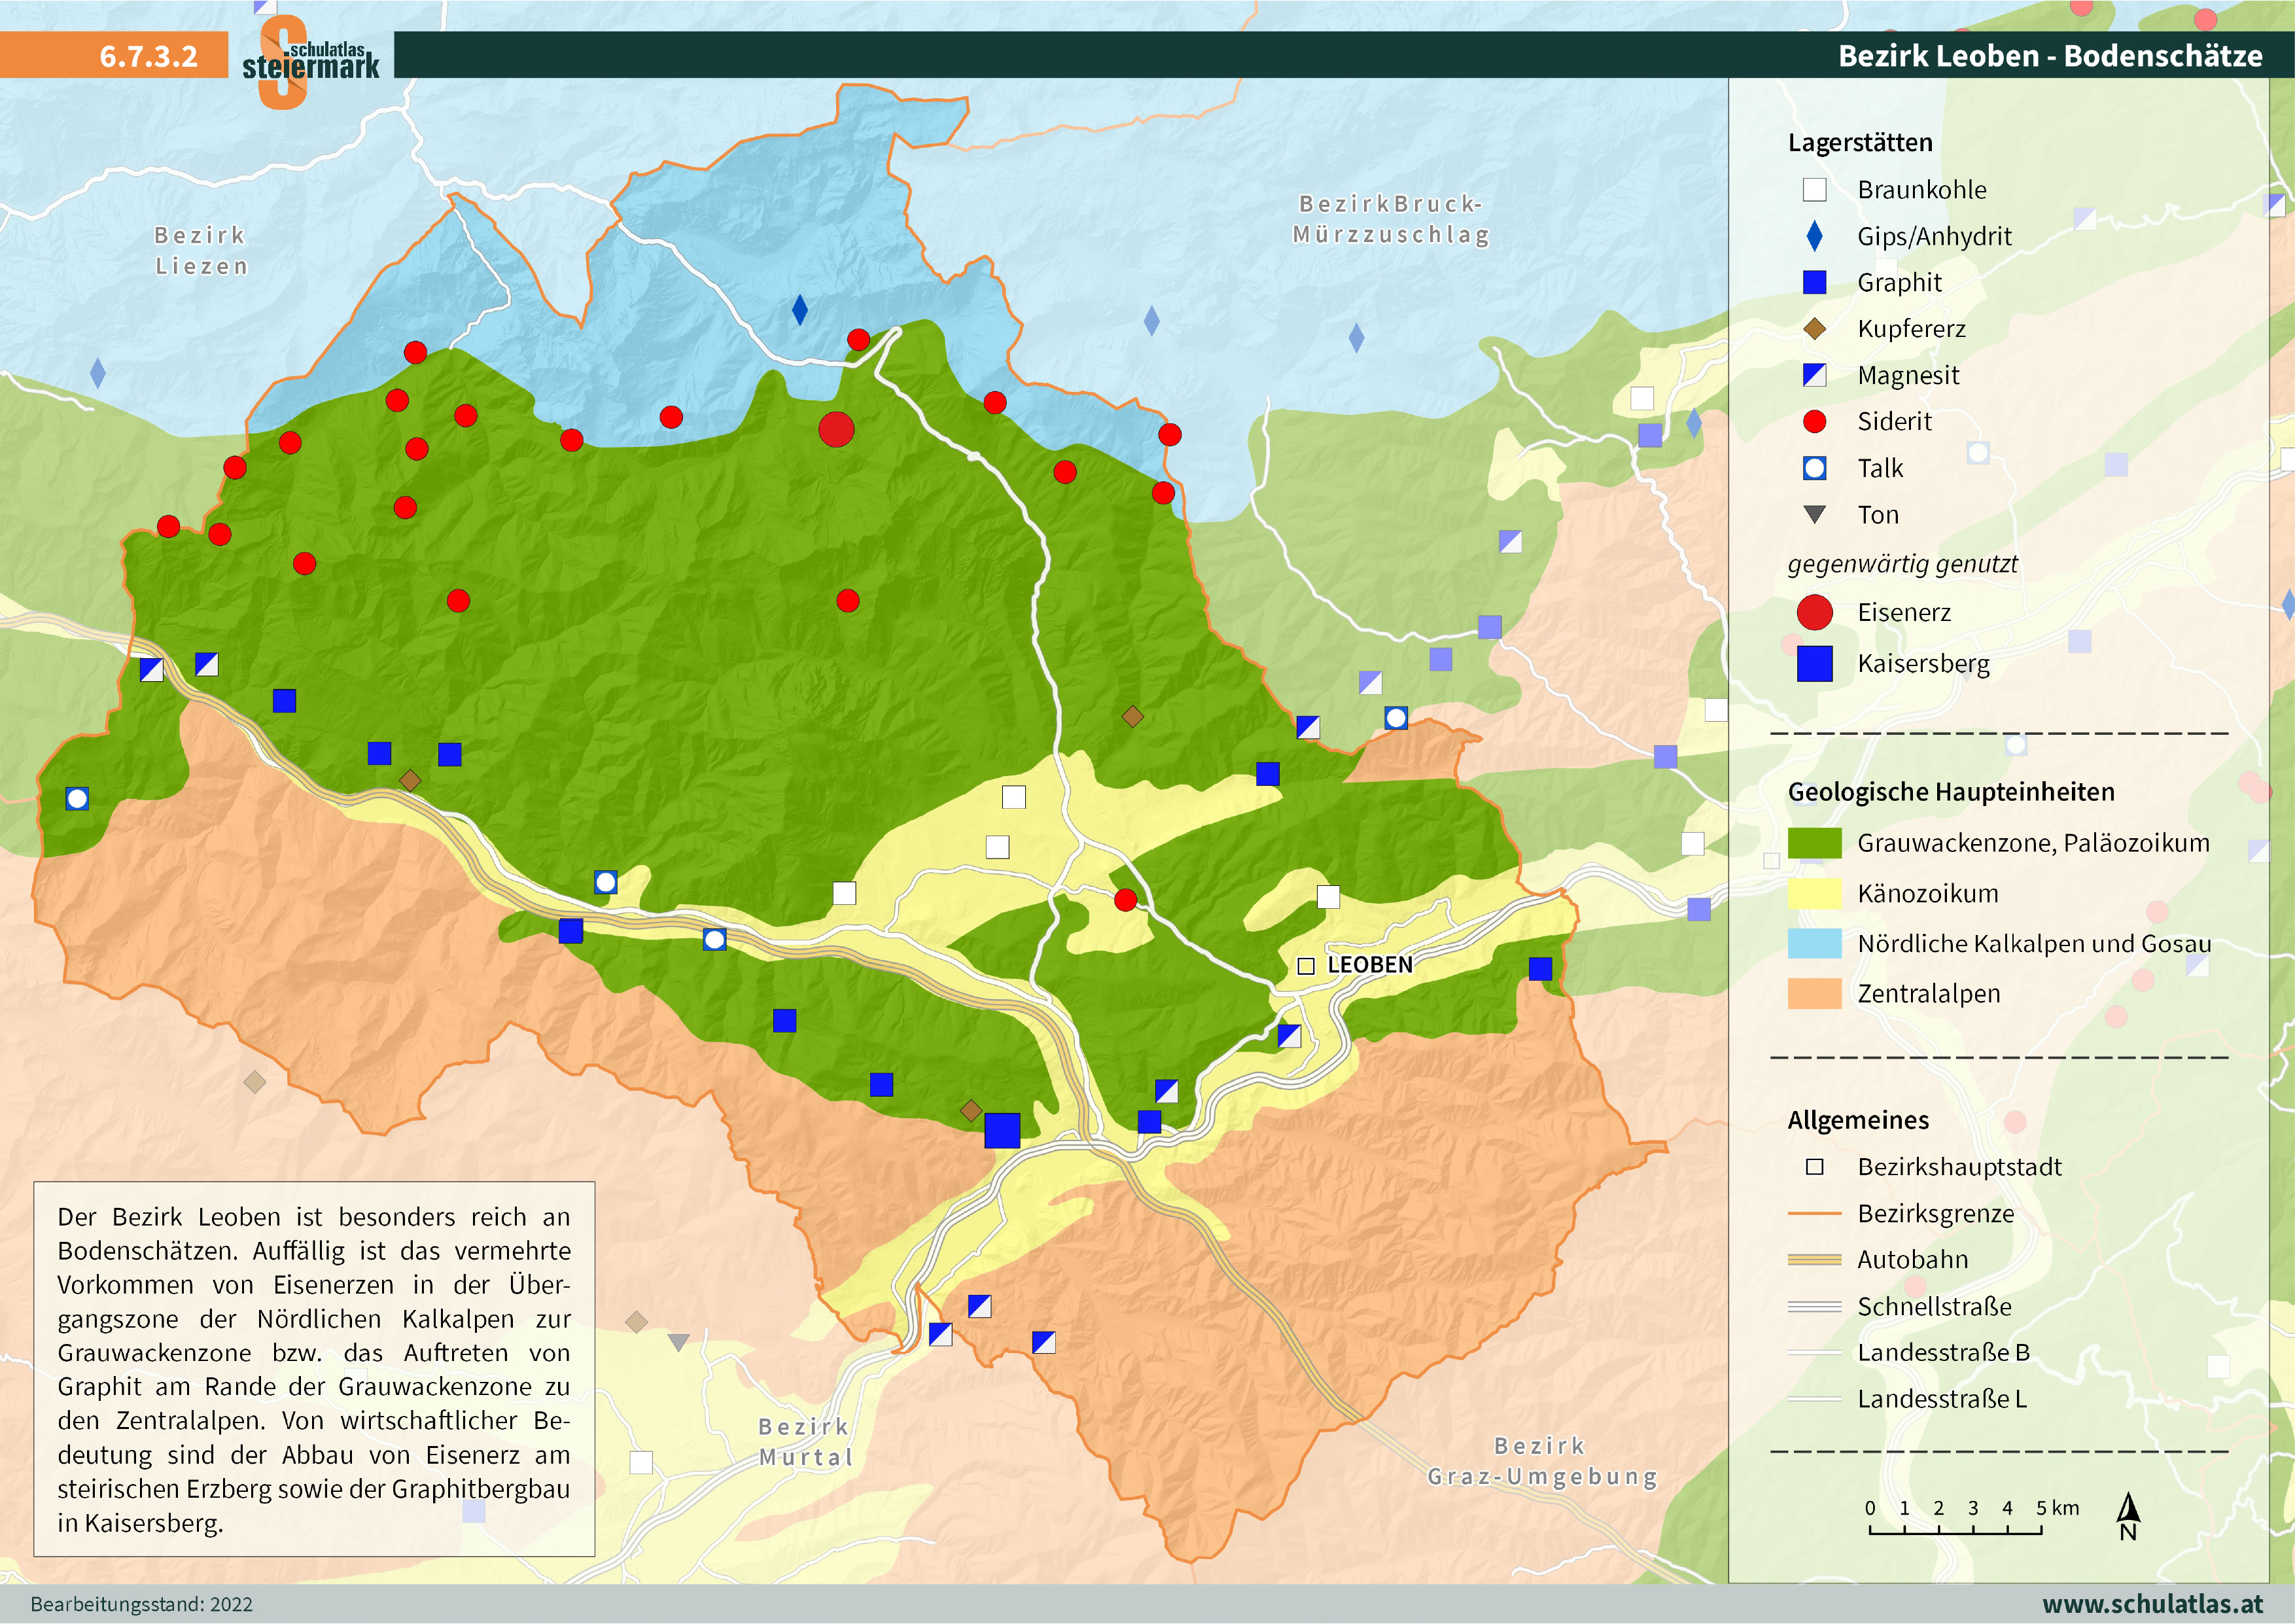2295x1624 pixels.
Task: Click the large Eisenerz red legend circle
Action: [1814, 612]
